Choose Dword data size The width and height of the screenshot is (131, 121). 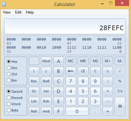point(14,98)
